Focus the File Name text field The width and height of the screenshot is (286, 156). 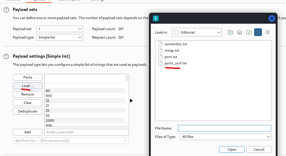point(224,128)
